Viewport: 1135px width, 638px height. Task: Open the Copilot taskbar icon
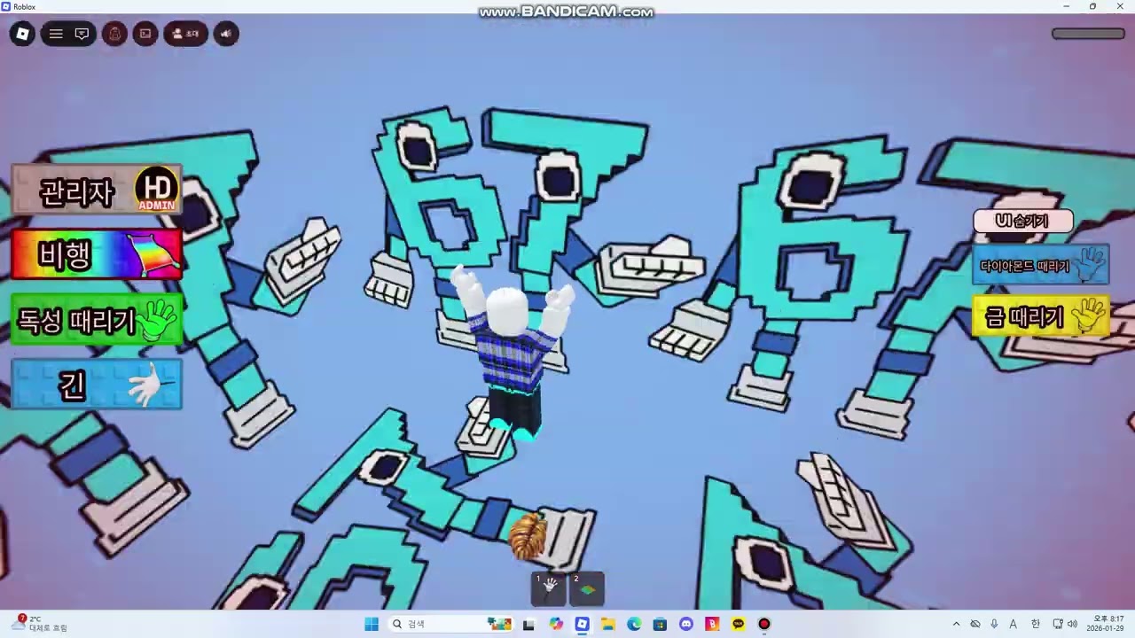556,624
